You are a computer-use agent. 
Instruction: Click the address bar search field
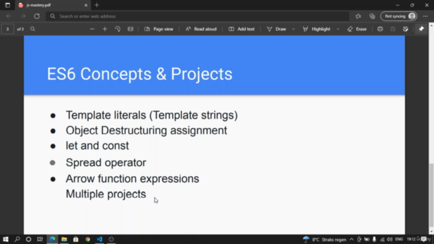pyautogui.click(x=198, y=16)
